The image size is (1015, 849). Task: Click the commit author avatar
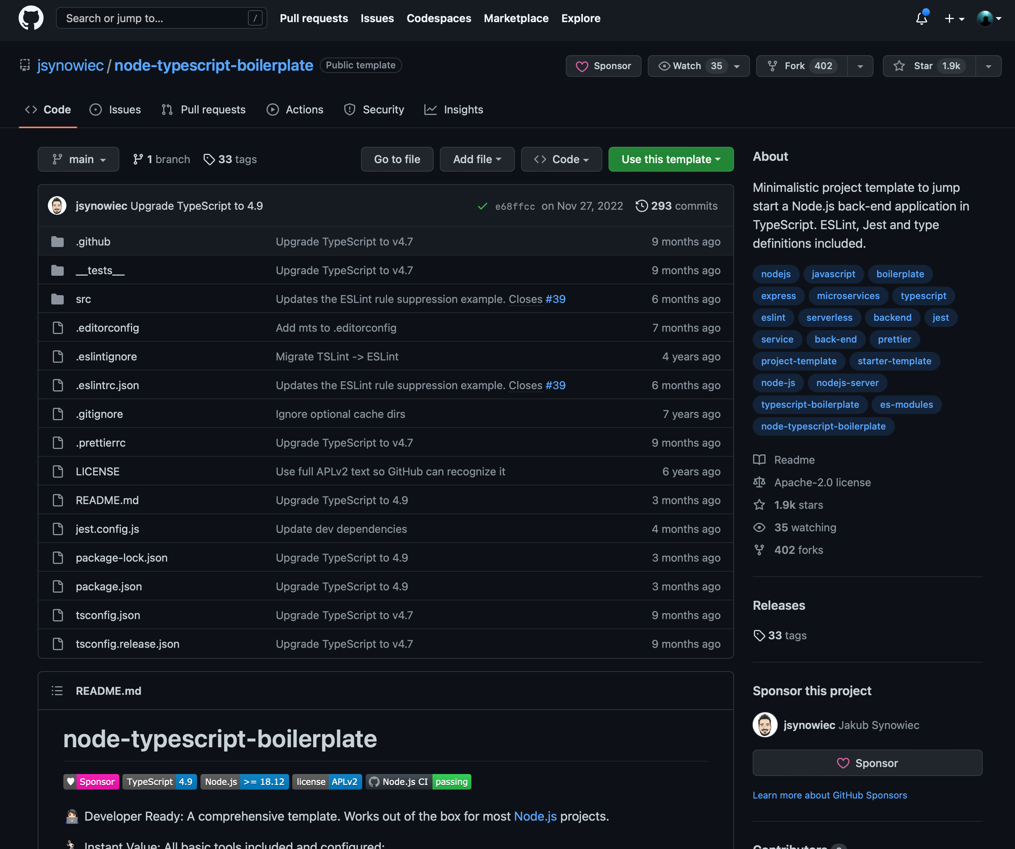point(57,206)
